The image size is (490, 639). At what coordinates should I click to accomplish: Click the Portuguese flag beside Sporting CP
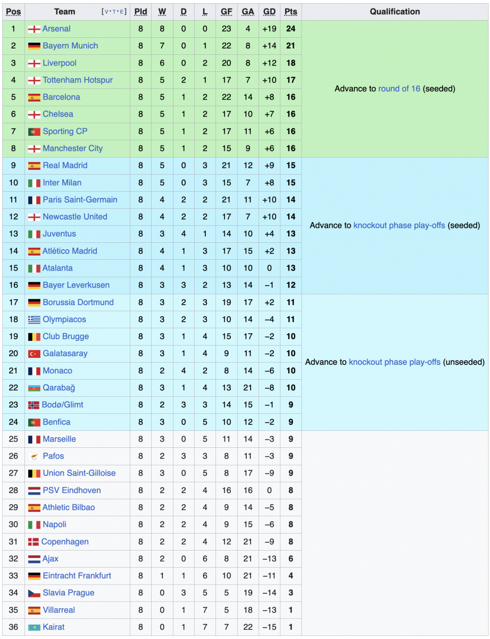coord(34,132)
